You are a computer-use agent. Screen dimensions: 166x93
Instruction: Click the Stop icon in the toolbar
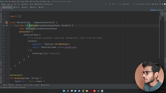[150, 4]
